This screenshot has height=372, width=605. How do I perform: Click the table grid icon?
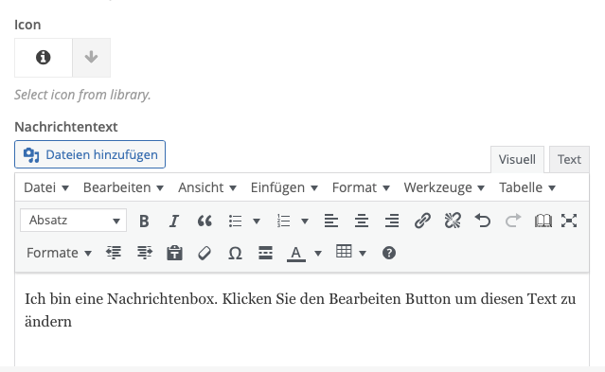[x=344, y=252]
